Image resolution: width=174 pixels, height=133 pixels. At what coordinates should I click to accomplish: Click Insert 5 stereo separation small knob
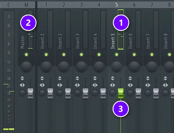click(113, 93)
